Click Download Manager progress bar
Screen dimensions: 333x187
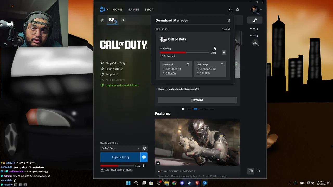click(184, 52)
